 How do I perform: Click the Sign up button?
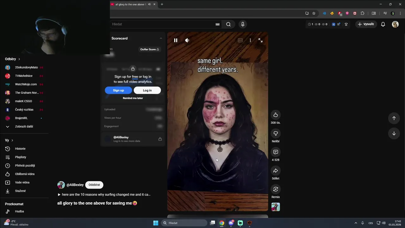pos(118,90)
